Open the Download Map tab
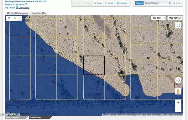The width and height of the screenshot is (188, 120). [x=39, y=13]
